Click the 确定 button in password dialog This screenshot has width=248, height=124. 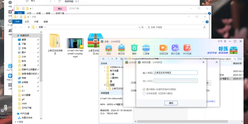[x=171, y=103]
